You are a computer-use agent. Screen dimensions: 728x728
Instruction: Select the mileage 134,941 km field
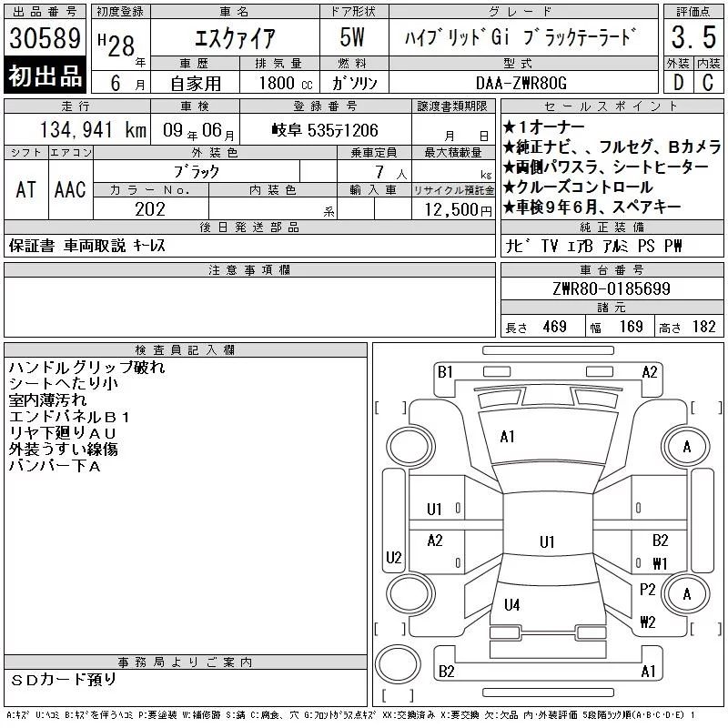pos(77,129)
